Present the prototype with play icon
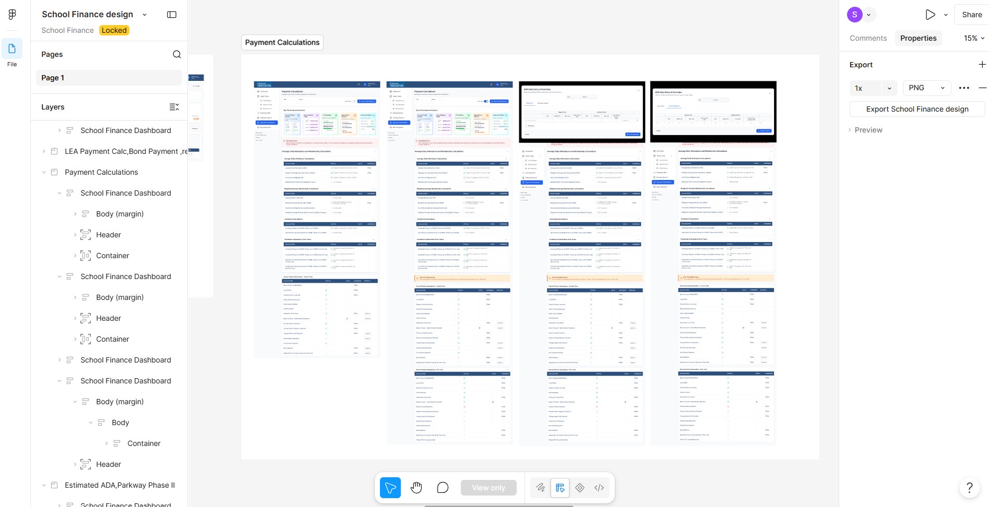The image size is (989, 507). pyautogui.click(x=930, y=15)
